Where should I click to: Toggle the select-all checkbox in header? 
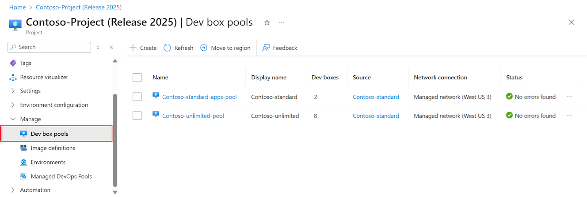pyautogui.click(x=137, y=78)
